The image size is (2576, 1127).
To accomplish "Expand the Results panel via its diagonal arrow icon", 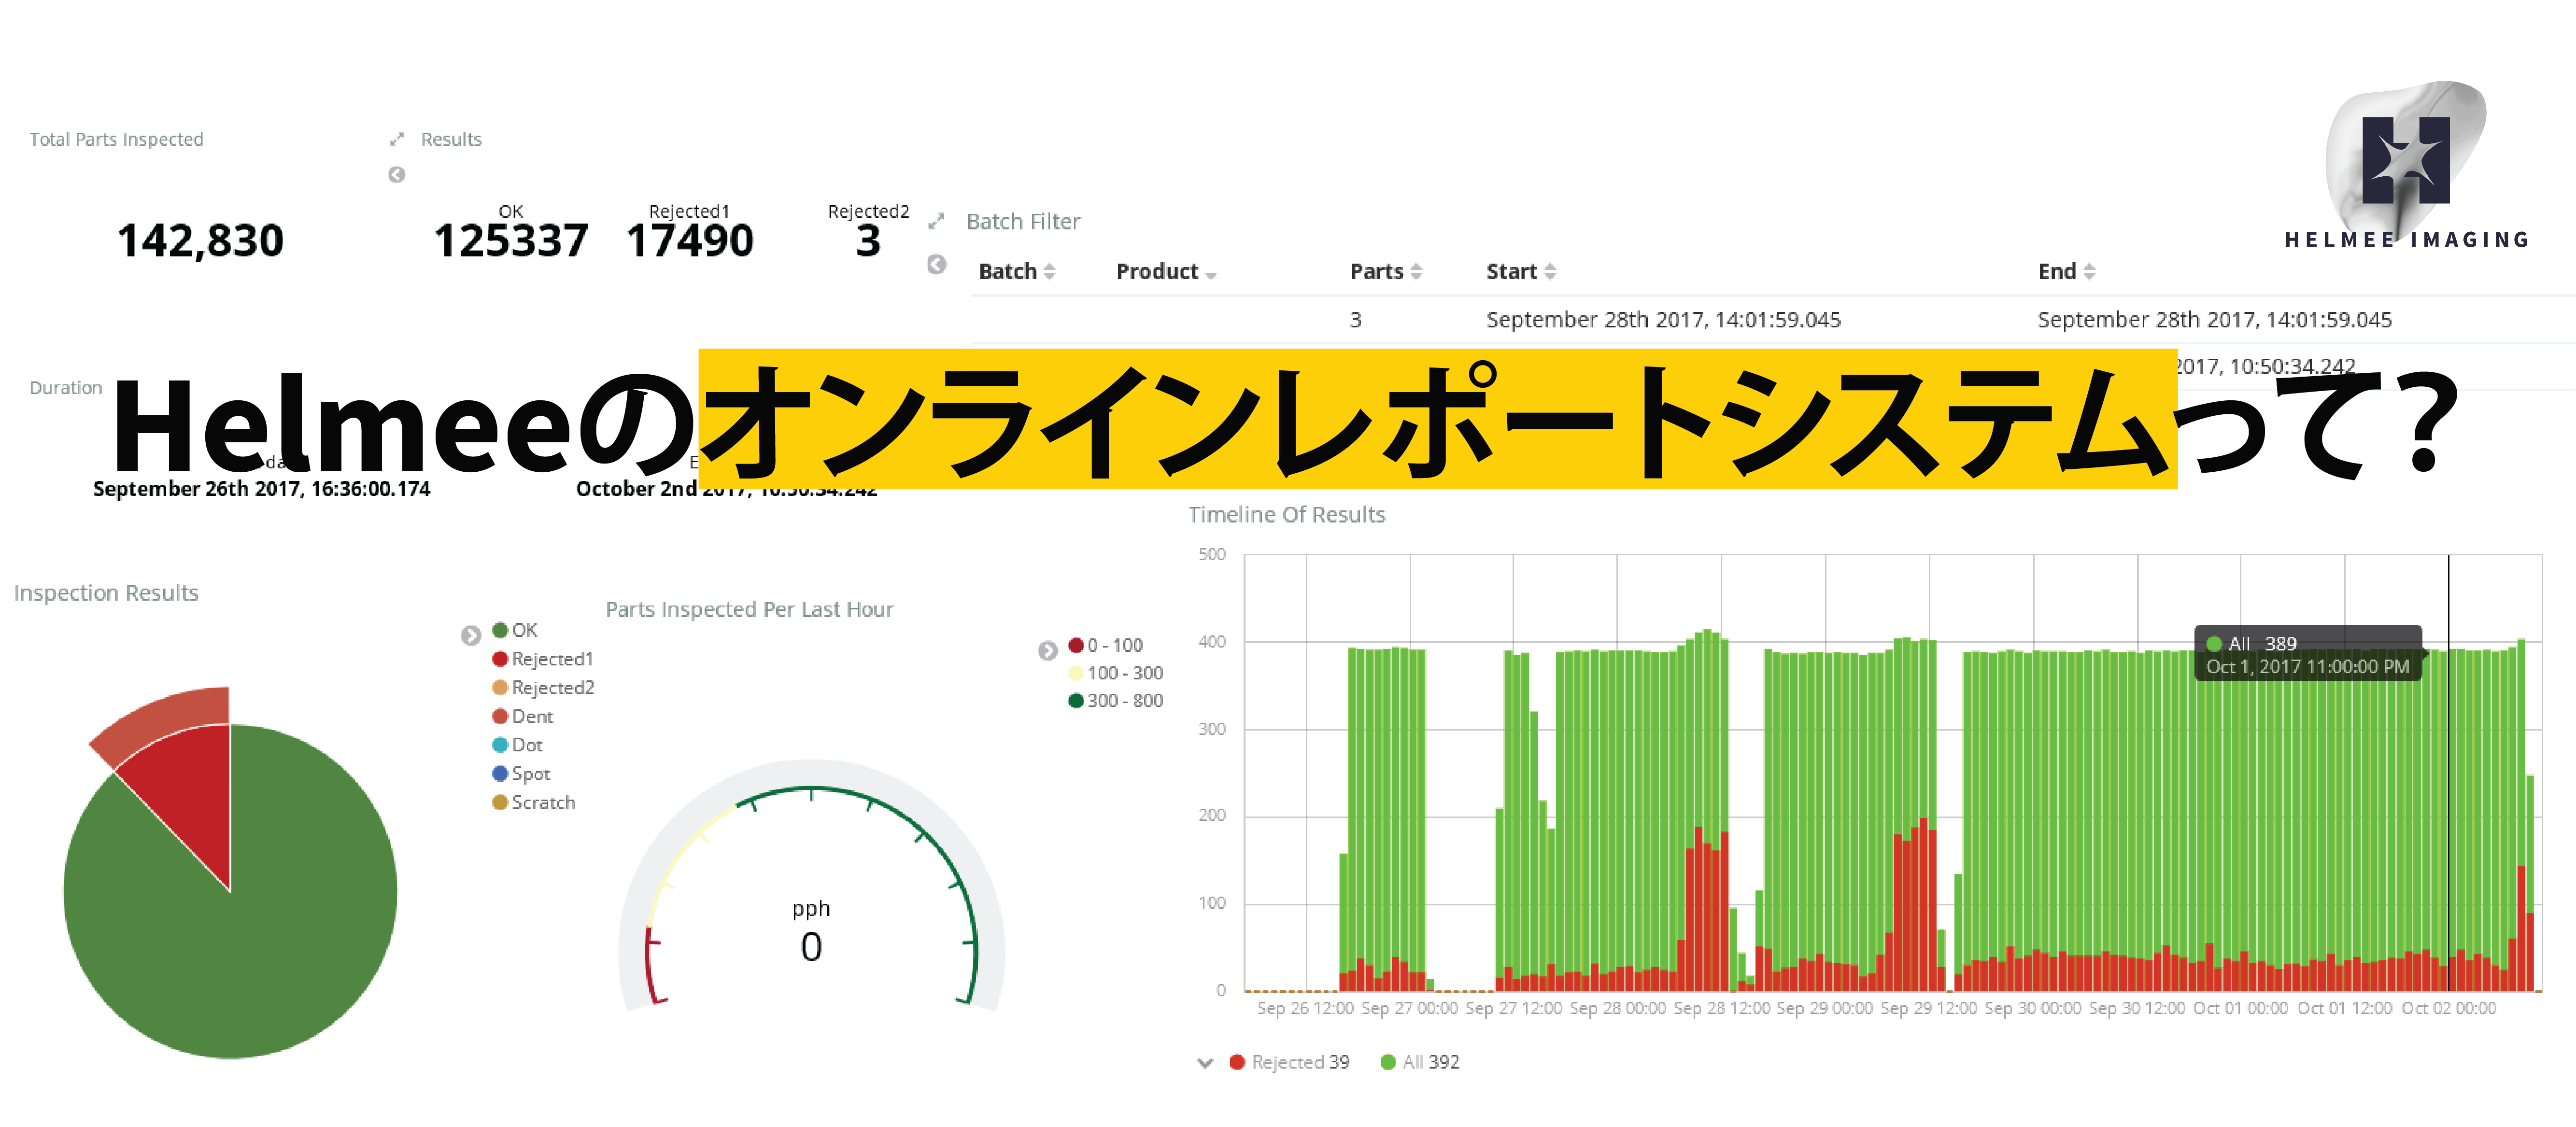I will pyautogui.click(x=396, y=139).
